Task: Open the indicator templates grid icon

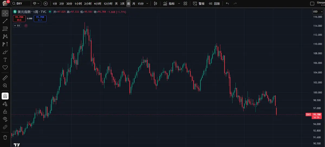Action: [185, 4]
